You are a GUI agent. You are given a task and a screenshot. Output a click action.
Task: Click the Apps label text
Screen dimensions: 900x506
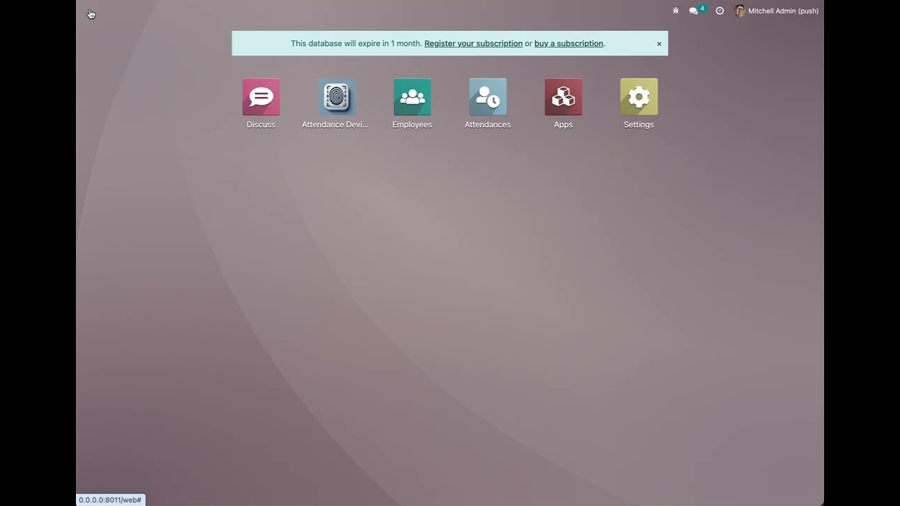pyautogui.click(x=563, y=124)
